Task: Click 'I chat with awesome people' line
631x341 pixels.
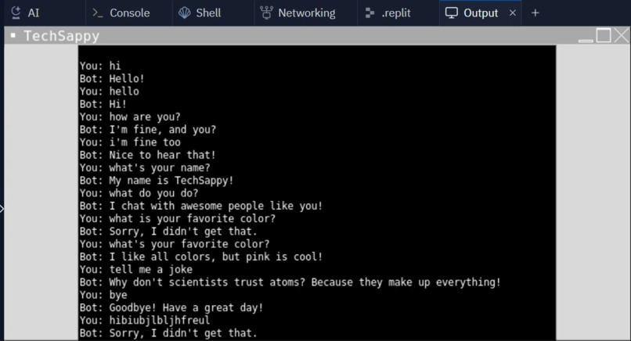Action: pos(201,206)
